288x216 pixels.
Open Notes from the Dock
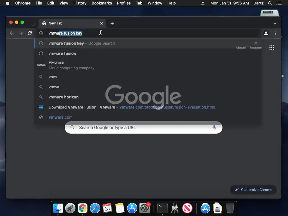coord(120,208)
